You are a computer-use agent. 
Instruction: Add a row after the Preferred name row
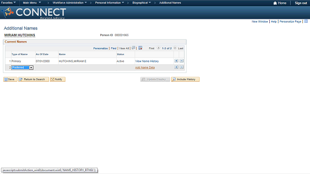(x=176, y=67)
